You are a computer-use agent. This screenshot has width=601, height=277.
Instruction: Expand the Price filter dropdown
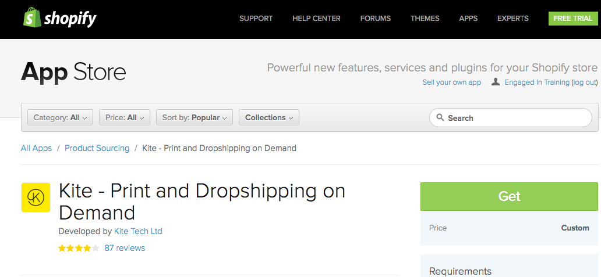[x=125, y=117]
